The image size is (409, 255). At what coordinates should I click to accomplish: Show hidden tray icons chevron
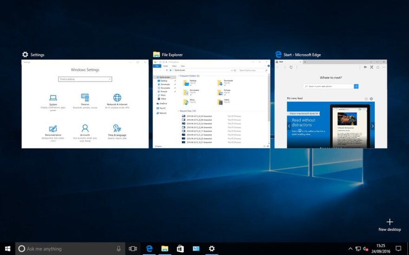pyautogui.click(x=350, y=249)
